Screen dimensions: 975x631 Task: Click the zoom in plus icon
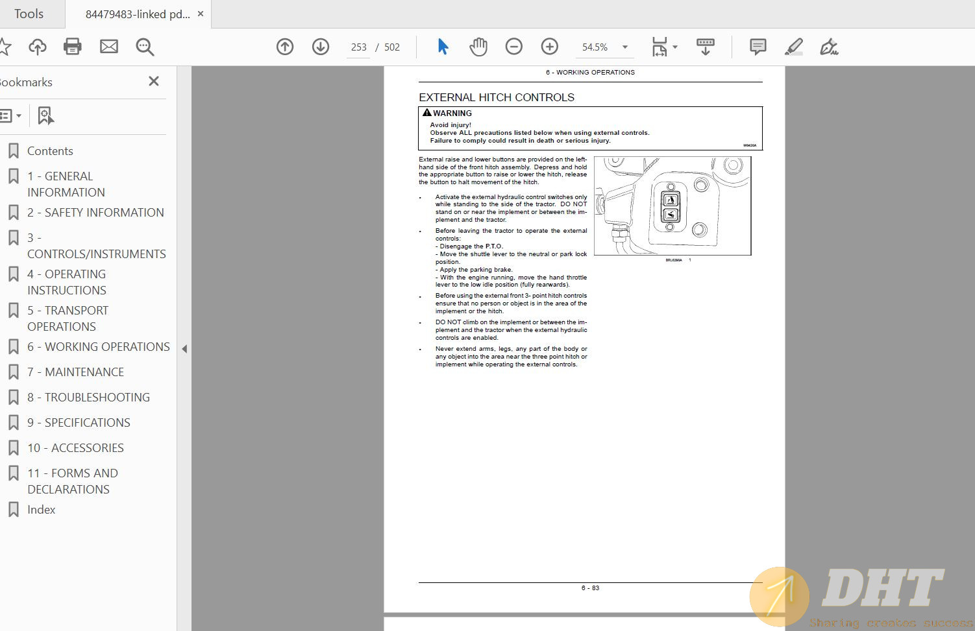pos(550,47)
